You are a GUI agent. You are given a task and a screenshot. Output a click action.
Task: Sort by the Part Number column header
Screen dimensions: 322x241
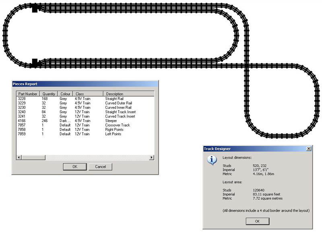28,94
